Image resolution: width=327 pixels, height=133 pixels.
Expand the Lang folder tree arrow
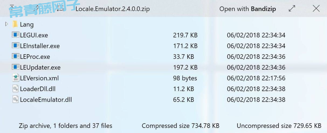[x=7, y=24]
